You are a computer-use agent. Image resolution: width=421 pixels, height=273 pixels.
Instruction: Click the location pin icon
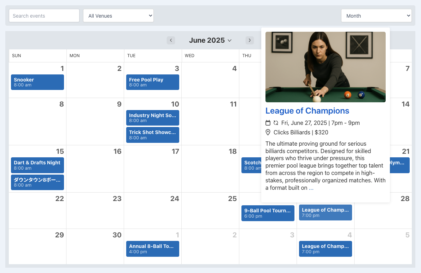point(268,132)
